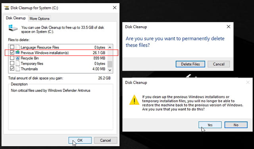254x149 pixels.
Task: Click the Temporary files document icon
Action: point(17,63)
